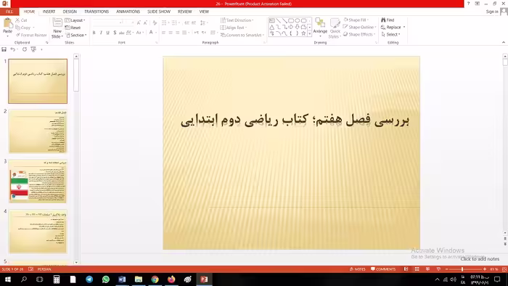Image resolution: width=508 pixels, height=286 pixels.
Task: Click Find in Editing group
Action: (x=388, y=20)
